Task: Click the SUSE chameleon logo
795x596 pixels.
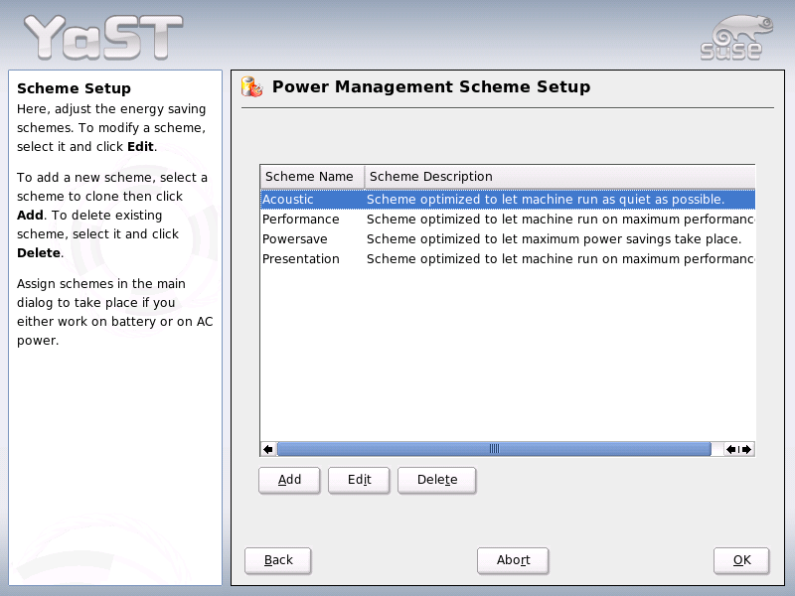Action: click(736, 38)
